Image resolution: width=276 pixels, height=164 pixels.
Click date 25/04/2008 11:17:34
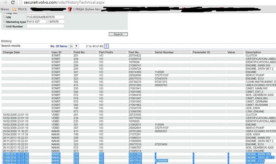pos(15,134)
